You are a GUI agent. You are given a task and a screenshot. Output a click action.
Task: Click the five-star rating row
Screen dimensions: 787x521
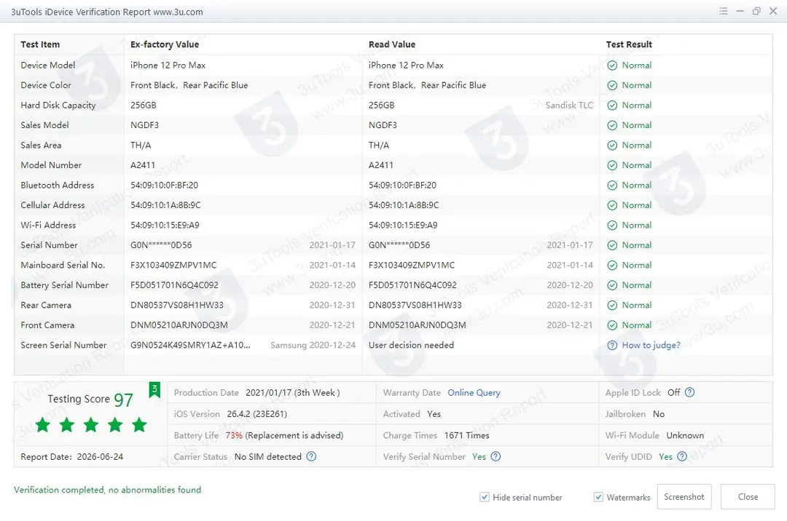pyautogui.click(x=91, y=426)
